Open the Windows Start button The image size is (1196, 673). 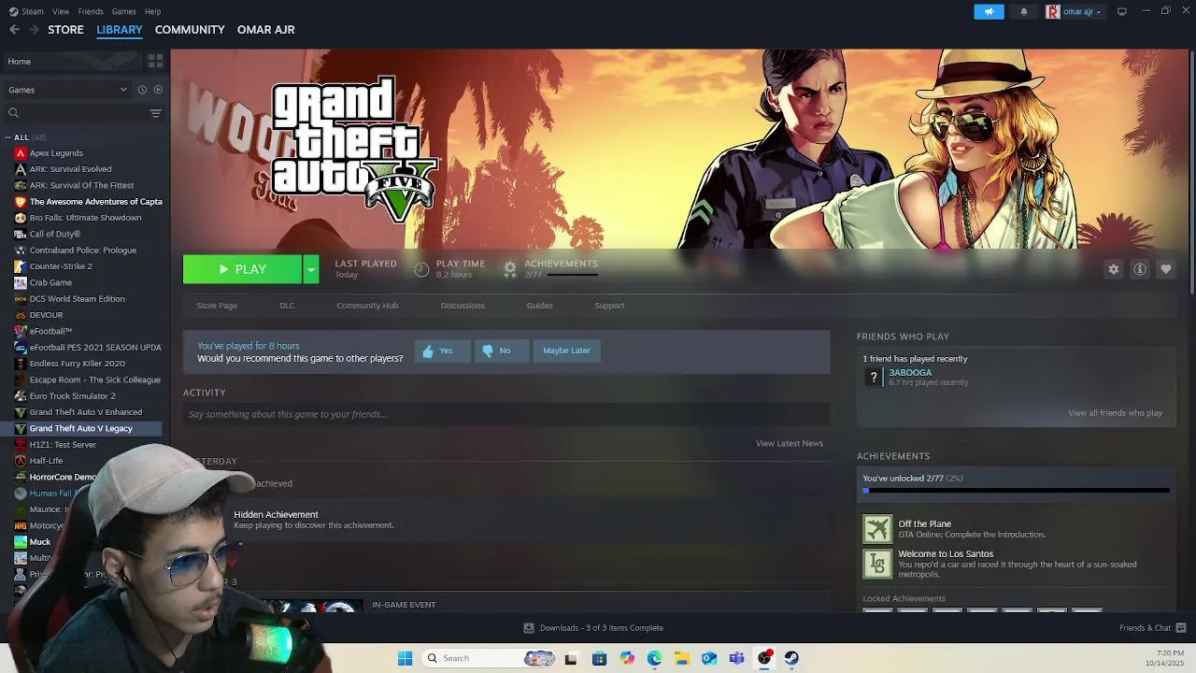click(405, 658)
